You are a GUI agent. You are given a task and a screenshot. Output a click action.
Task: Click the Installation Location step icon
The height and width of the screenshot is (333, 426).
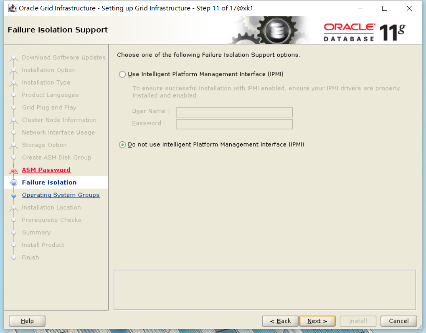click(x=14, y=208)
